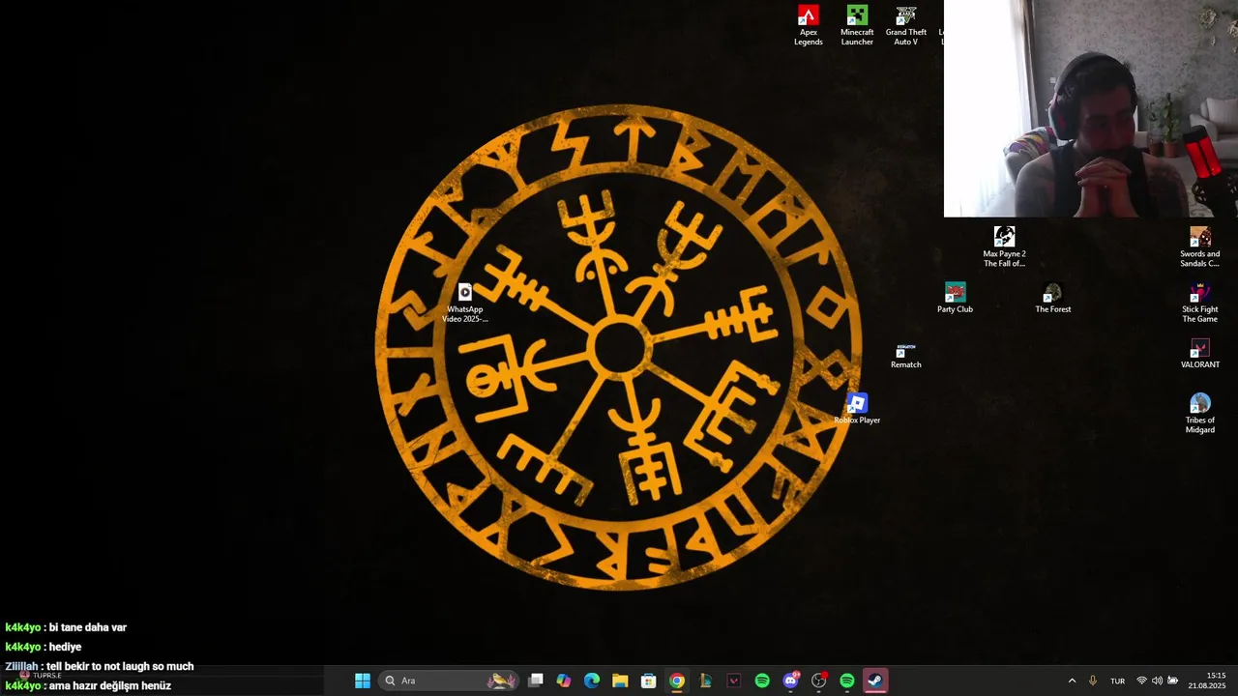The width and height of the screenshot is (1238, 696).
Task: Open Spotify icon beside Steam
Action: (847, 681)
